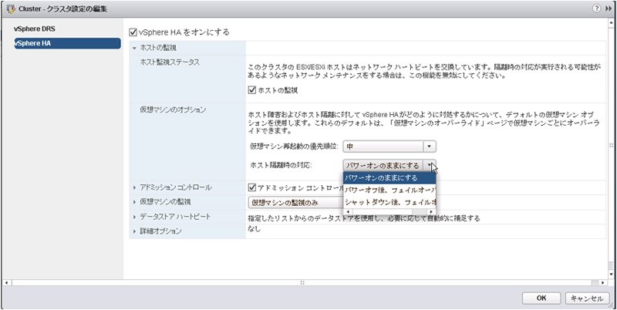Click the Cluster icon in dialog title
Viewport: 617px width, 310px height.
pos(11,9)
